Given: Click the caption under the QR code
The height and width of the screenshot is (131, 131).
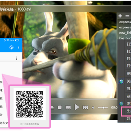Looking at the screenshot, I should tap(29, 124).
